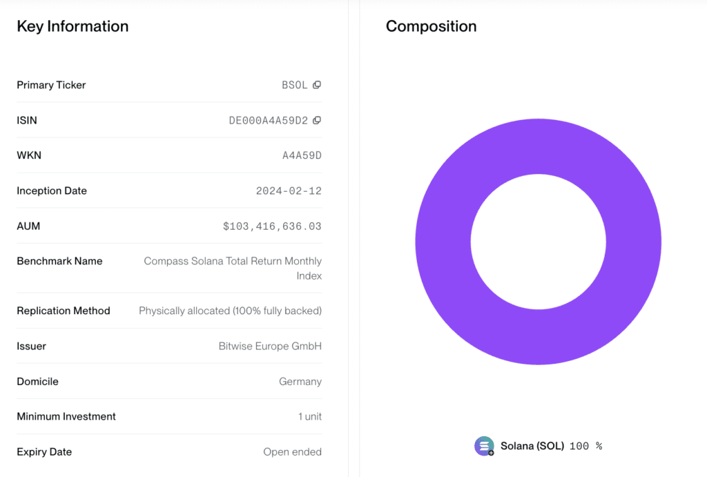This screenshot has width=707, height=477.
Task: Open the Replication Method row
Action: (x=169, y=311)
